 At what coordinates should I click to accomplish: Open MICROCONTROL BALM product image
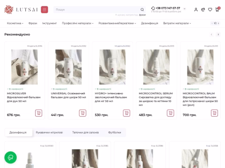coord(200,67)
